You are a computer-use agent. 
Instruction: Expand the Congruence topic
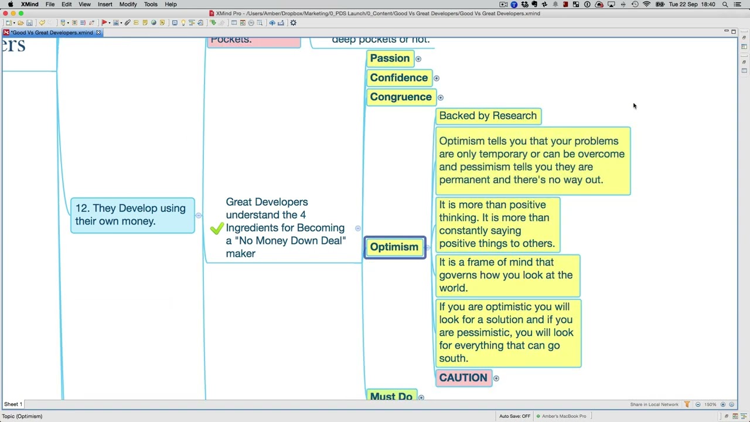pos(440,97)
